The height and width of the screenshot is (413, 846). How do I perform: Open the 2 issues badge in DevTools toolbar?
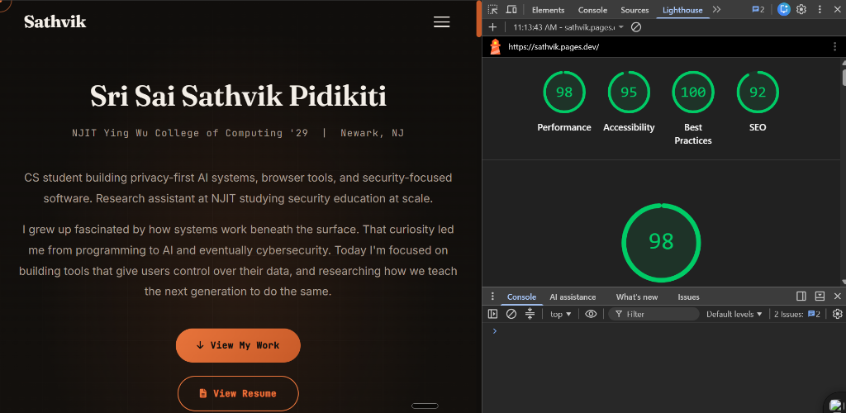click(758, 10)
